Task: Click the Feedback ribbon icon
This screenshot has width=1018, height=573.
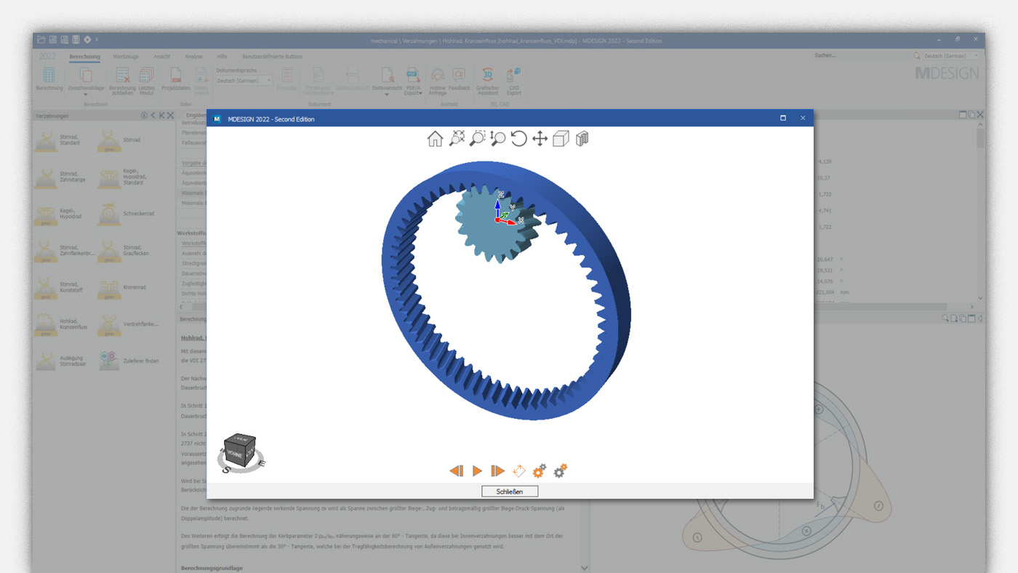Action: pyautogui.click(x=459, y=80)
